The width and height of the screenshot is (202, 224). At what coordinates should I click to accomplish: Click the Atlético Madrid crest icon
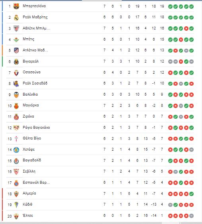coord(16,51)
